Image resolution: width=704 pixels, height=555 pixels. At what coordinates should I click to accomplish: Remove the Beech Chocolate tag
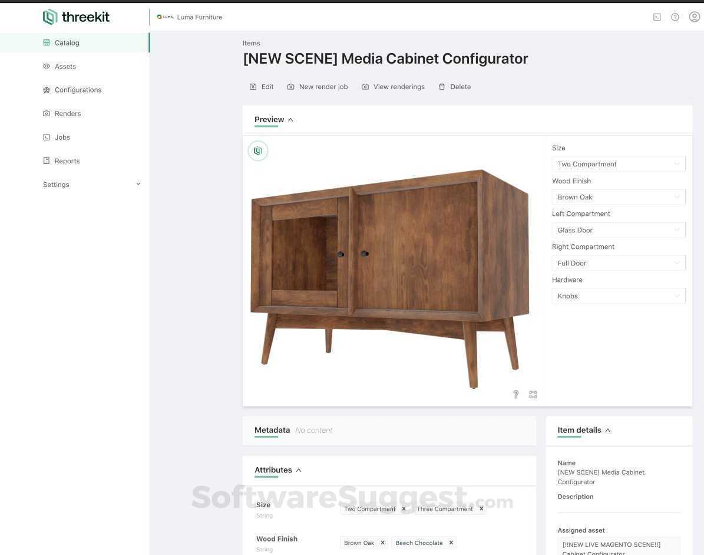coord(451,543)
